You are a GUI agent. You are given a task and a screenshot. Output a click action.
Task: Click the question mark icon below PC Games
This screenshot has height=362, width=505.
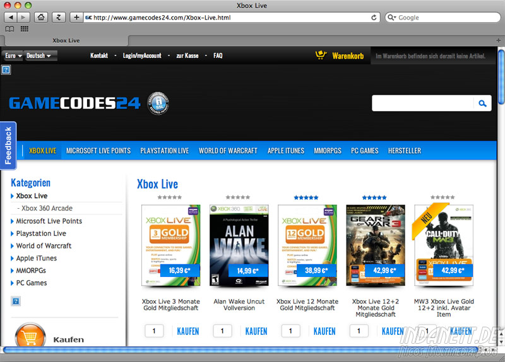[16, 301]
